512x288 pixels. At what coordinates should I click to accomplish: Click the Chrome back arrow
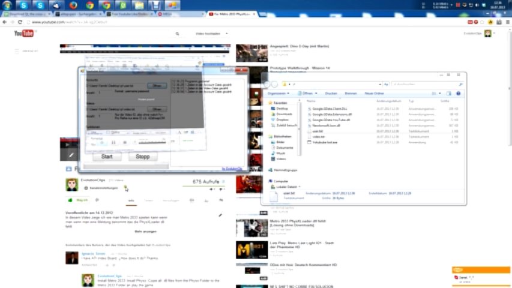click(x=5, y=22)
